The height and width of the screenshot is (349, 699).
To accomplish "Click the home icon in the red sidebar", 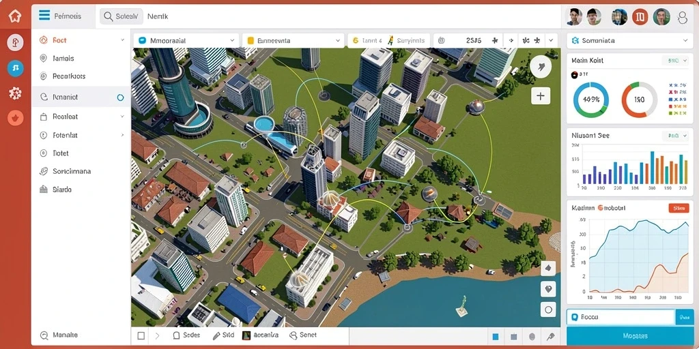I will click(15, 16).
